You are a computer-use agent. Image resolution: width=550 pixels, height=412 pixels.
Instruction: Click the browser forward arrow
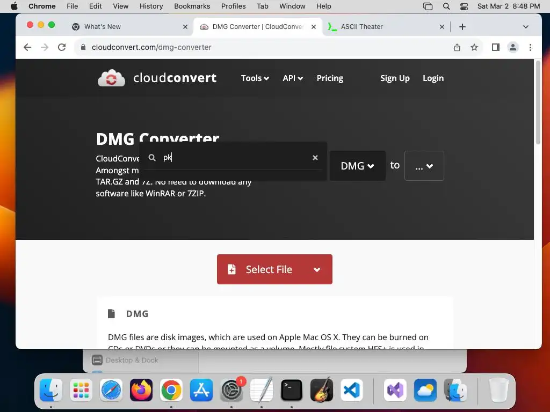click(45, 47)
